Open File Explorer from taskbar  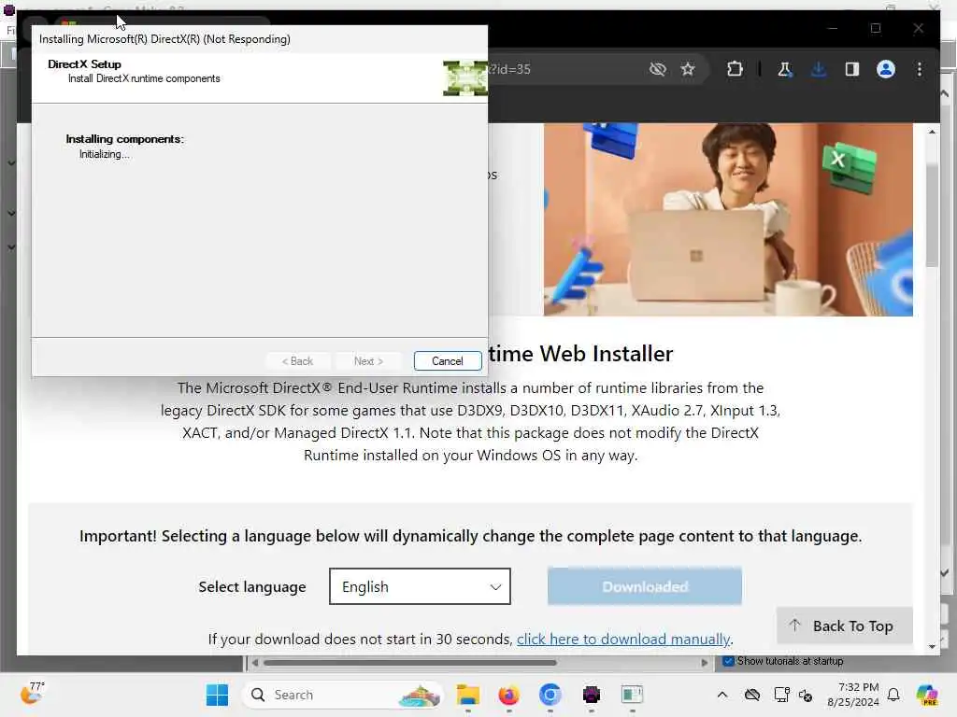pos(468,695)
